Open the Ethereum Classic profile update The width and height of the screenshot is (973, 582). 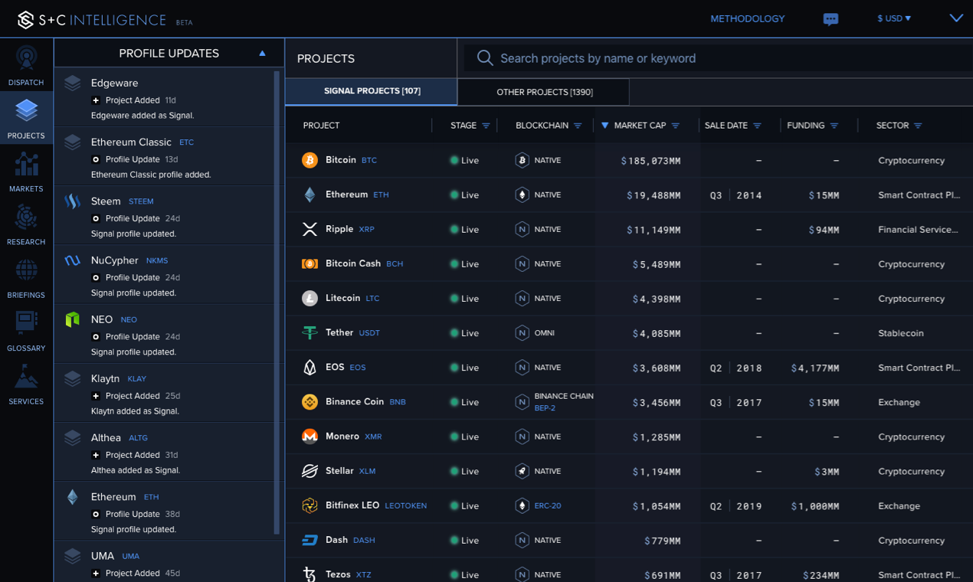[164, 156]
